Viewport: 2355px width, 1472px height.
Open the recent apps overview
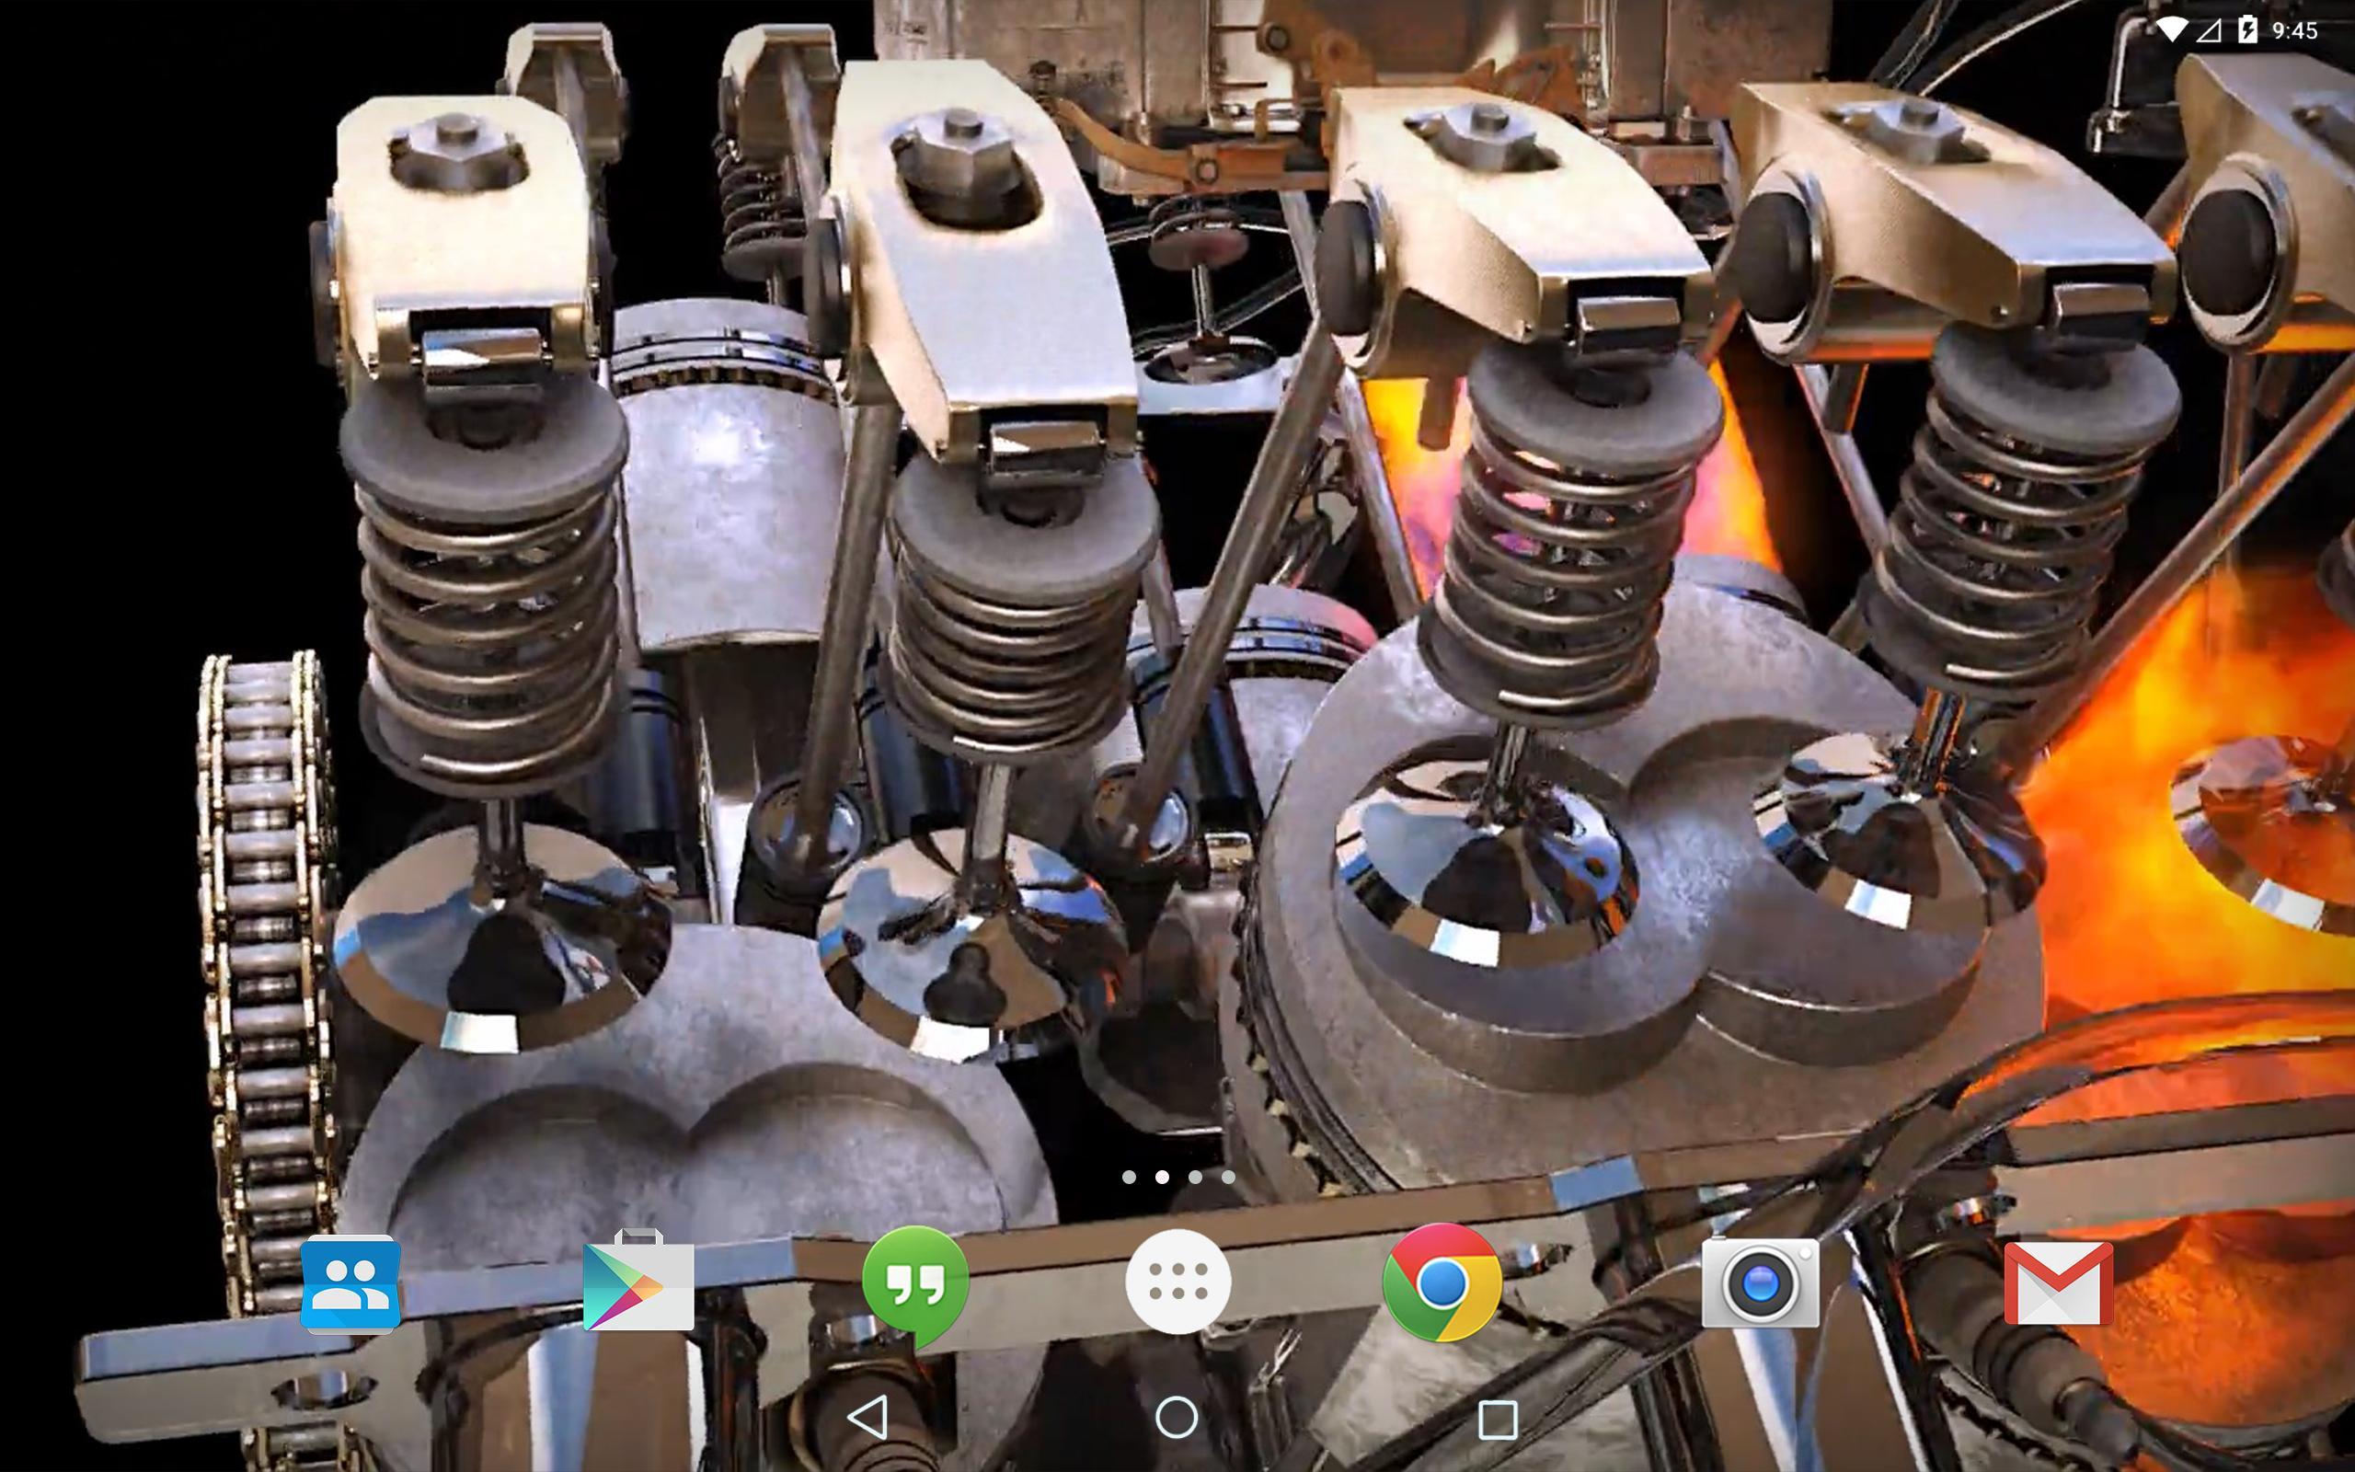pos(1498,1420)
